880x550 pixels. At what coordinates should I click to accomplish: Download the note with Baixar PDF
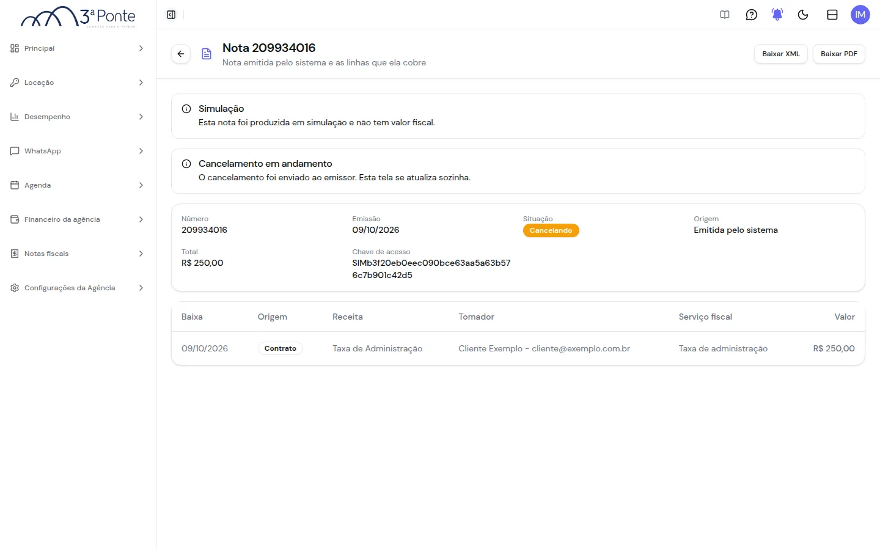(x=839, y=54)
